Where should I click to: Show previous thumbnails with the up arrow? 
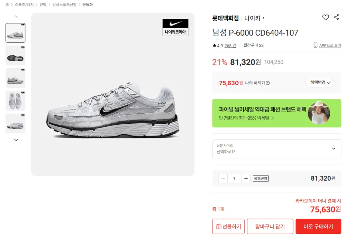click(x=16, y=17)
